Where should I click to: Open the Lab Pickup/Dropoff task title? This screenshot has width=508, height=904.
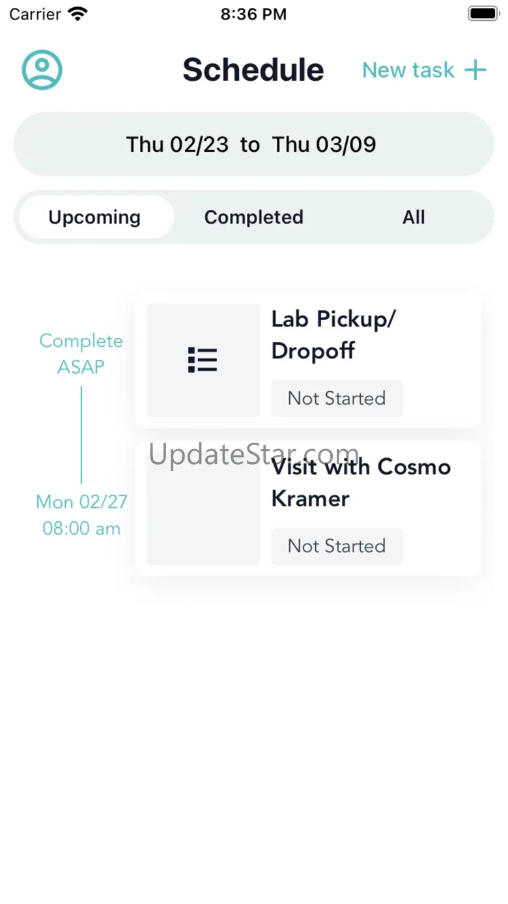click(x=333, y=334)
